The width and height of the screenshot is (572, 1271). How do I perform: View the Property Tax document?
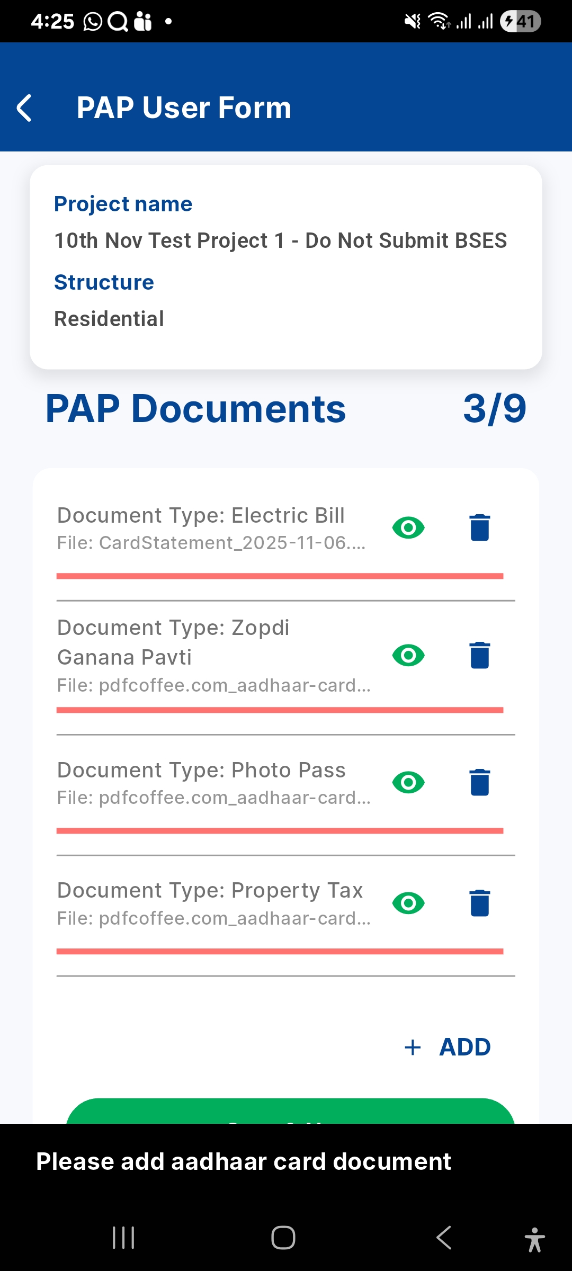pos(408,903)
